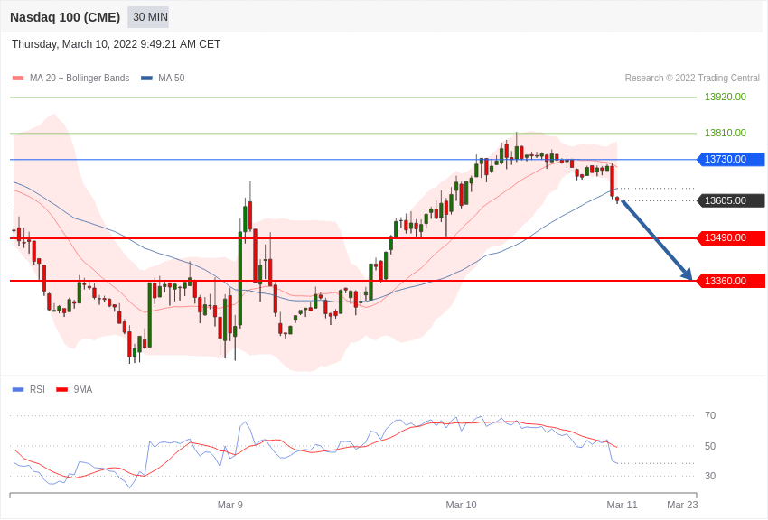Click the Mar 9 date axis label

tap(230, 505)
